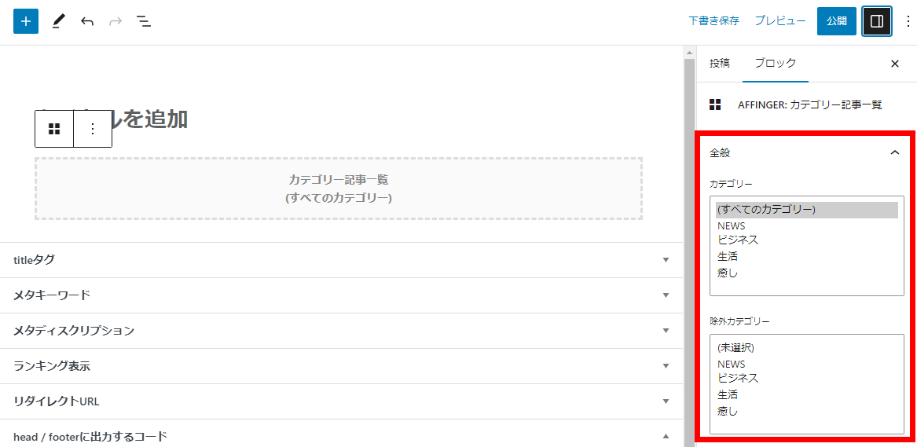The height and width of the screenshot is (447, 917).
Task: Toggle the settings sidebar panel icon
Action: click(x=877, y=22)
